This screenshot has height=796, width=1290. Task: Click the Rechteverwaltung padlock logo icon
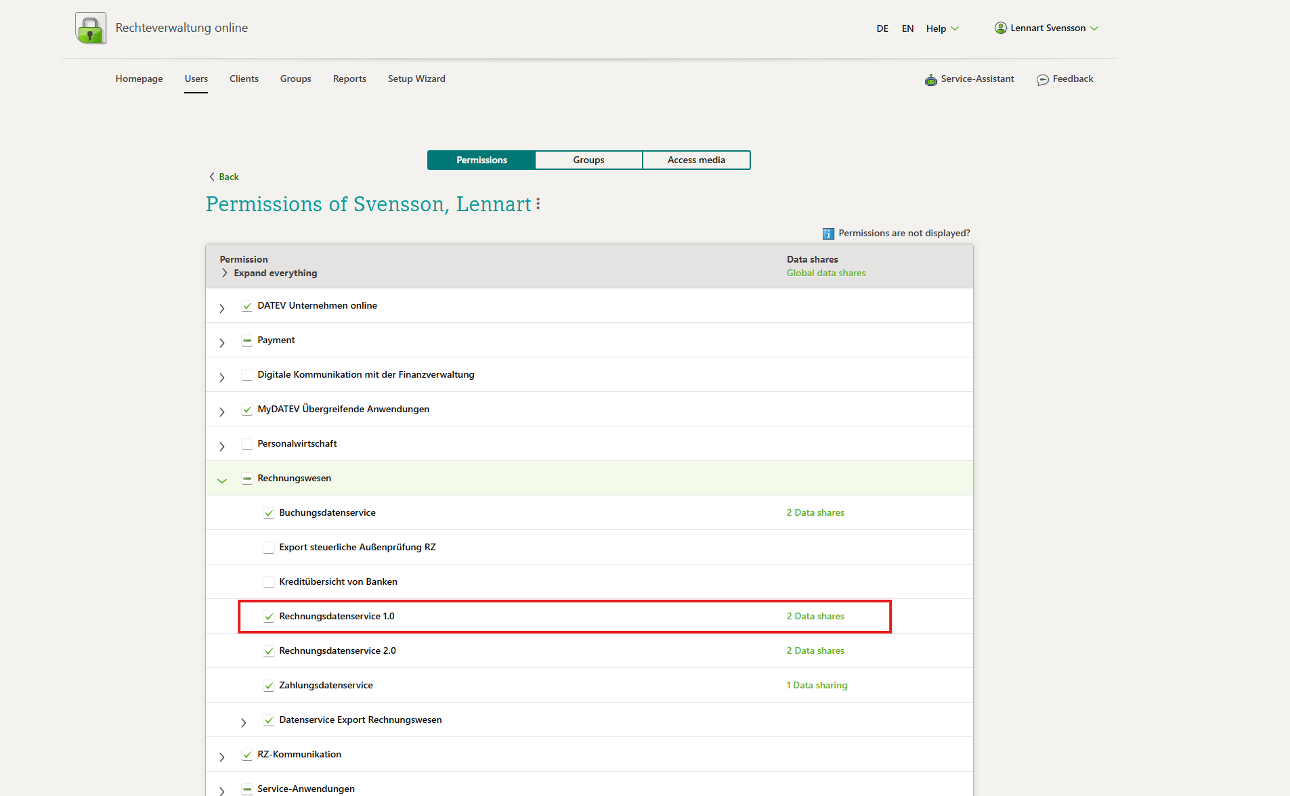tap(91, 28)
